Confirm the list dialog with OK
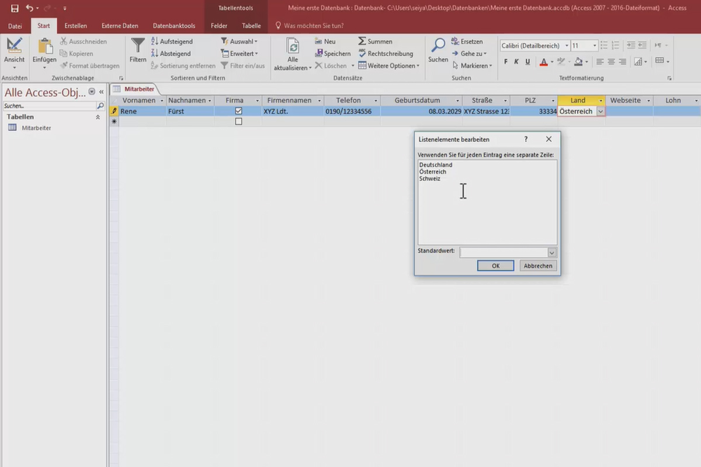701x467 pixels. coord(495,266)
